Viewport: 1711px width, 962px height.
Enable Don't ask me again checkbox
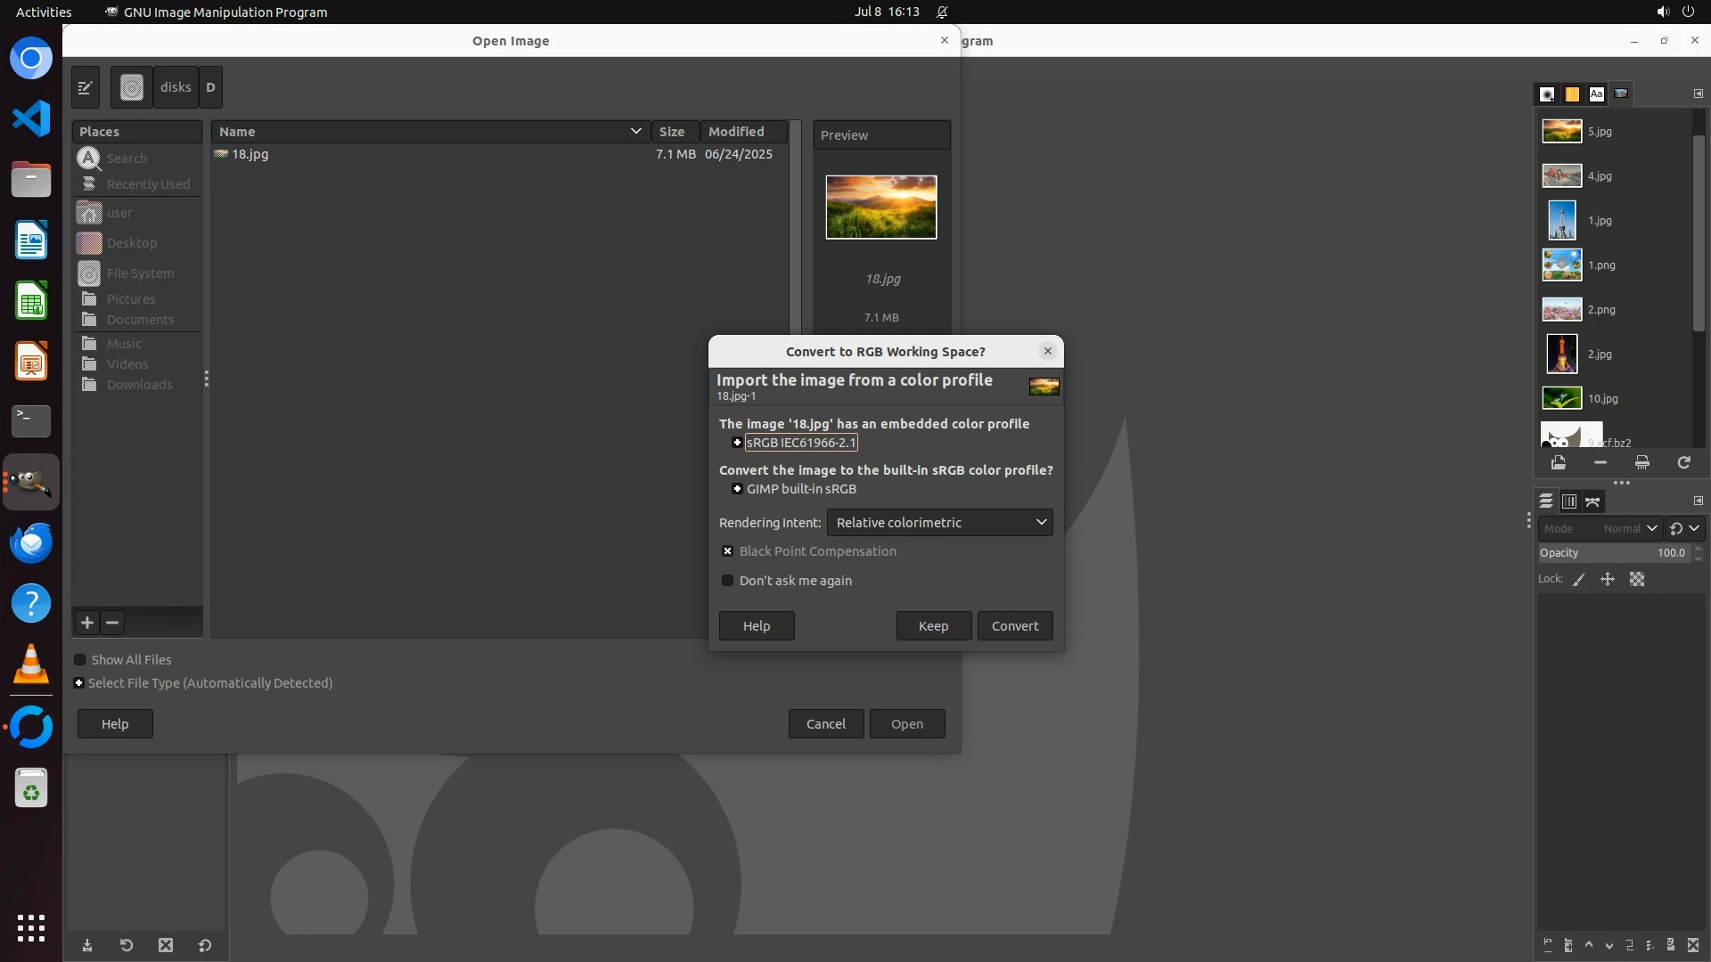727,581
